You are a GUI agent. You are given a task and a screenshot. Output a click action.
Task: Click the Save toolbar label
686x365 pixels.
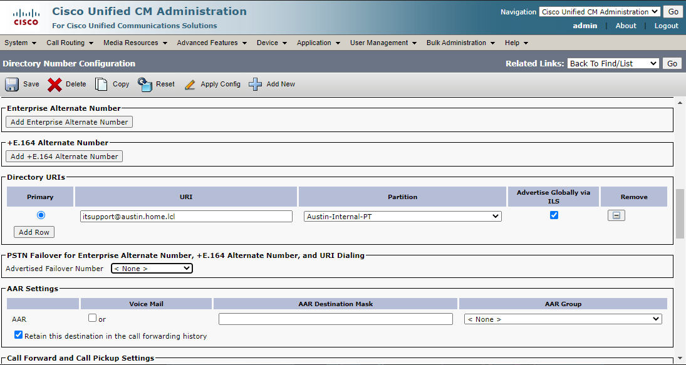click(31, 84)
